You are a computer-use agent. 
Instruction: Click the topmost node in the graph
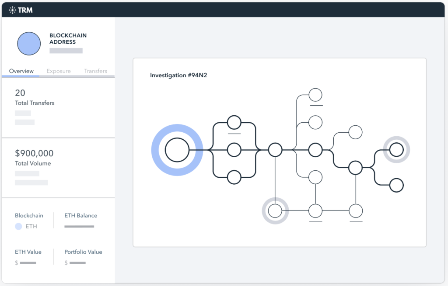[315, 95]
